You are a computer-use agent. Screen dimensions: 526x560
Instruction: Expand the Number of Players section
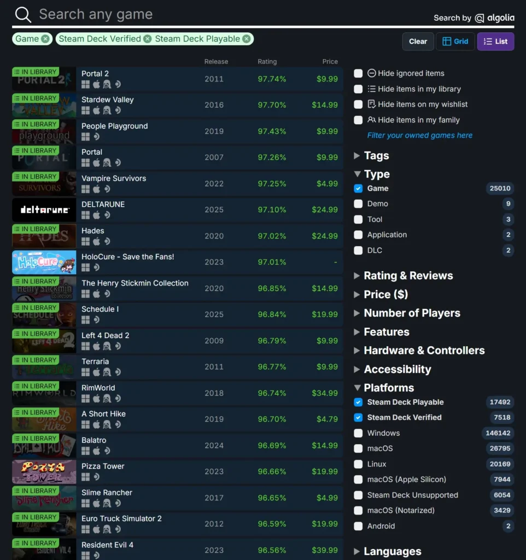coord(407,313)
